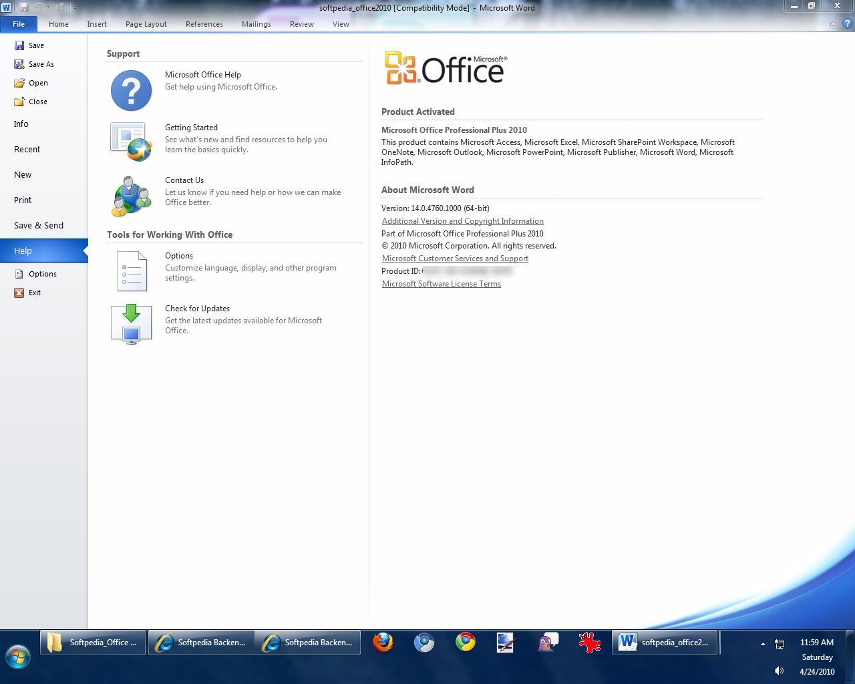Click the Word application icon in the title bar

[6, 7]
